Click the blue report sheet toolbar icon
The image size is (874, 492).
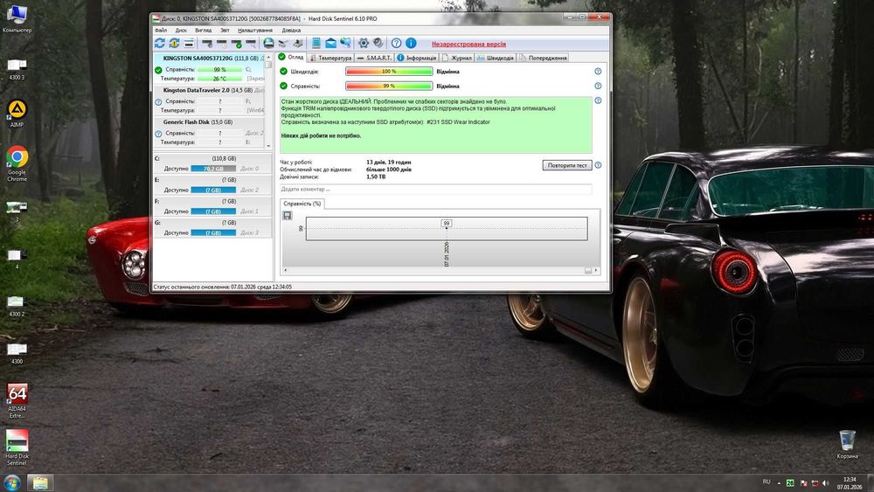[x=316, y=43]
